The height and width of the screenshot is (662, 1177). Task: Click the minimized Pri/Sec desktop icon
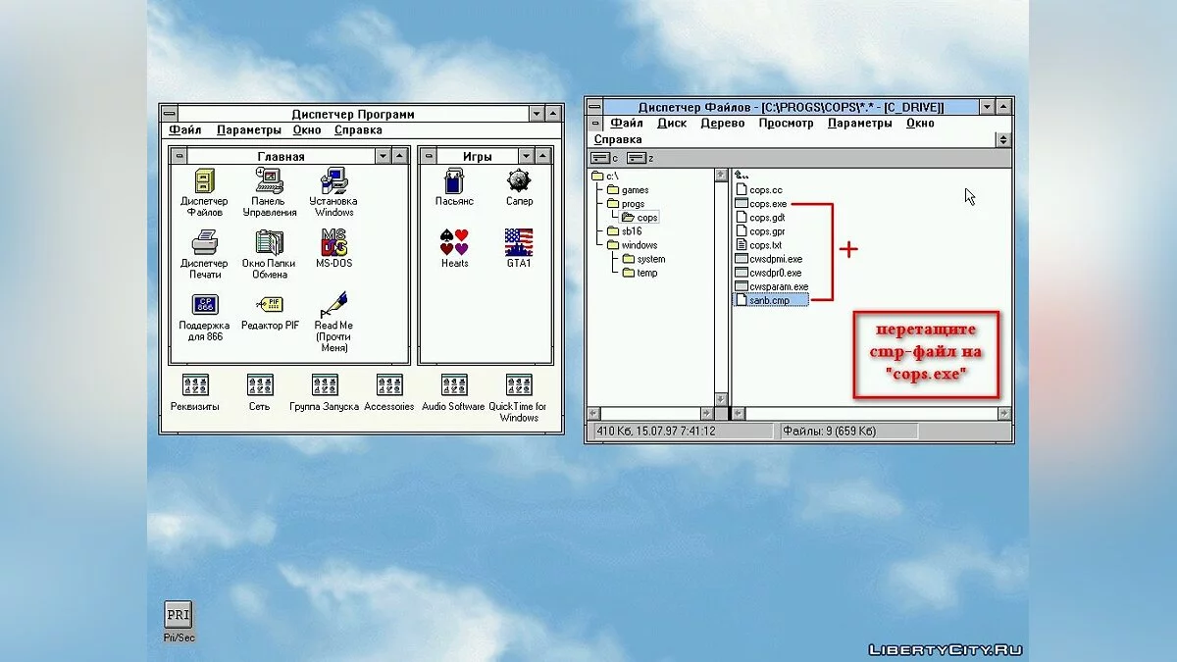[178, 615]
